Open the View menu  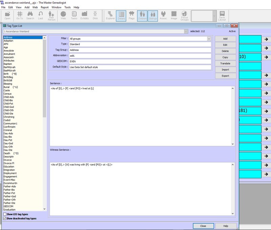pos(19,7)
